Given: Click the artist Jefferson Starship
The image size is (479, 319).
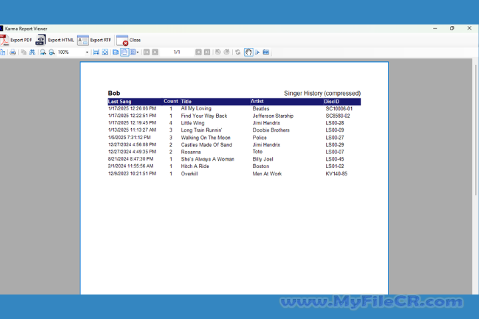Looking at the screenshot, I should click(x=273, y=116).
